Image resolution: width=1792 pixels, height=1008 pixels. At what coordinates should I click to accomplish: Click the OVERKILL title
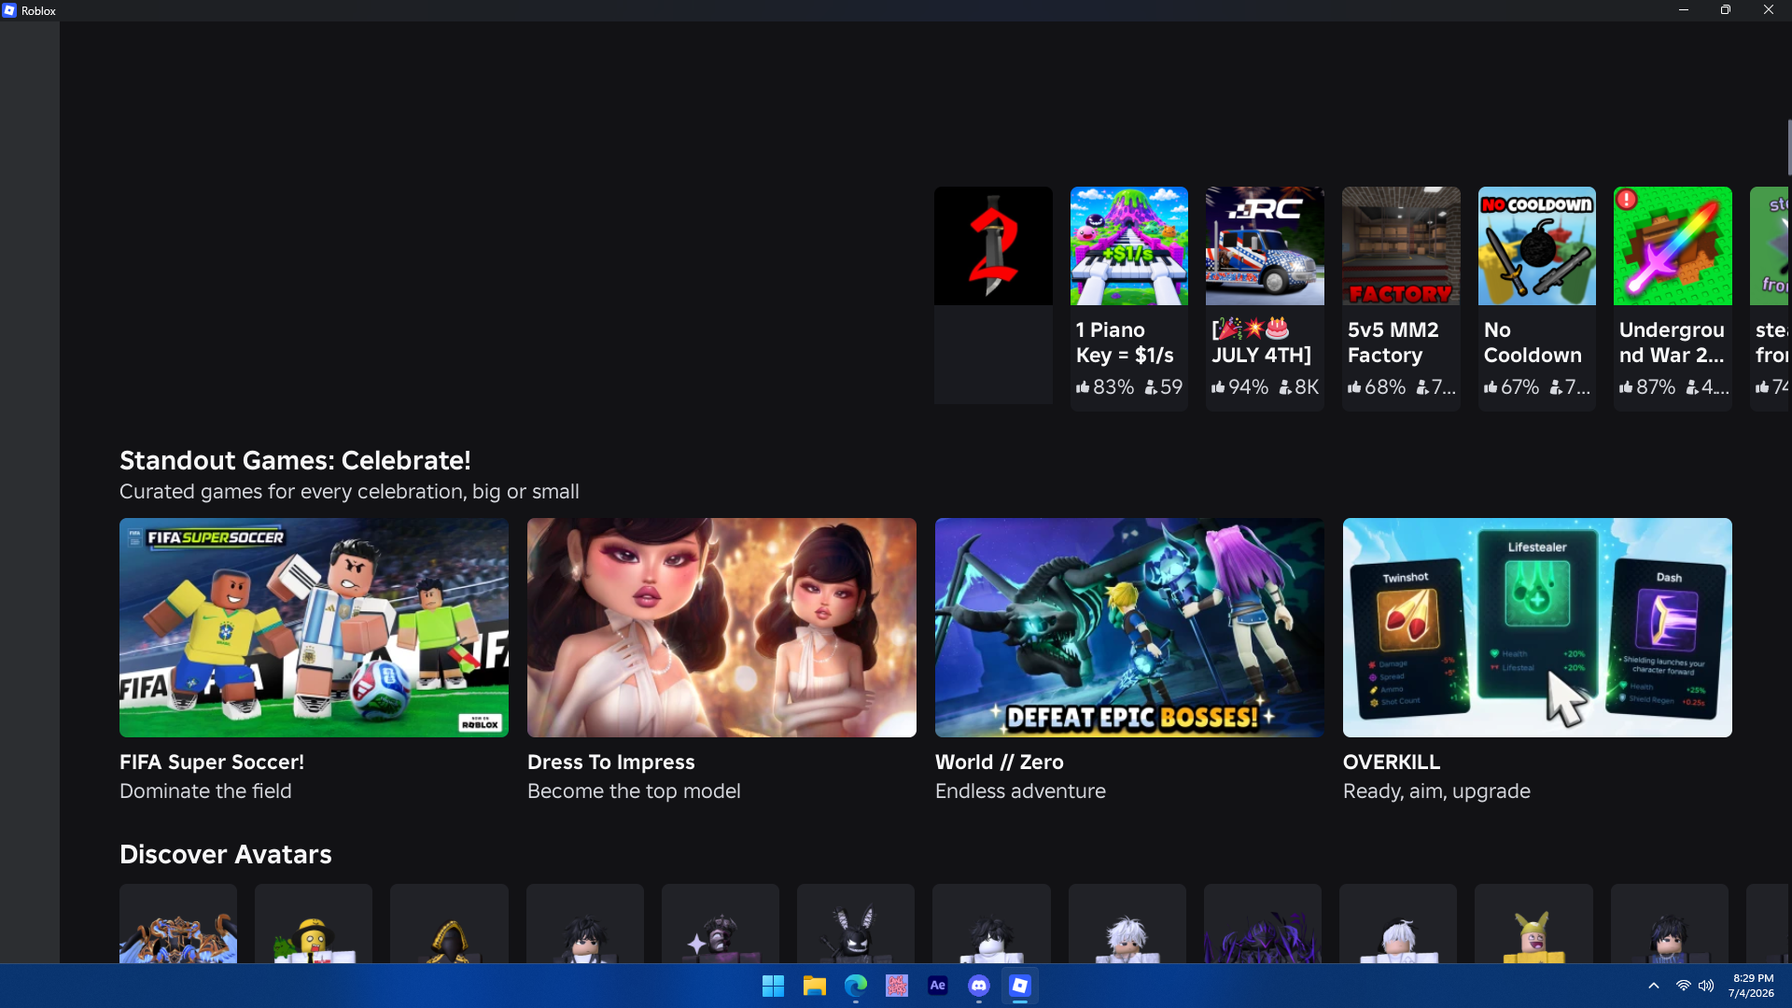coord(1392,762)
